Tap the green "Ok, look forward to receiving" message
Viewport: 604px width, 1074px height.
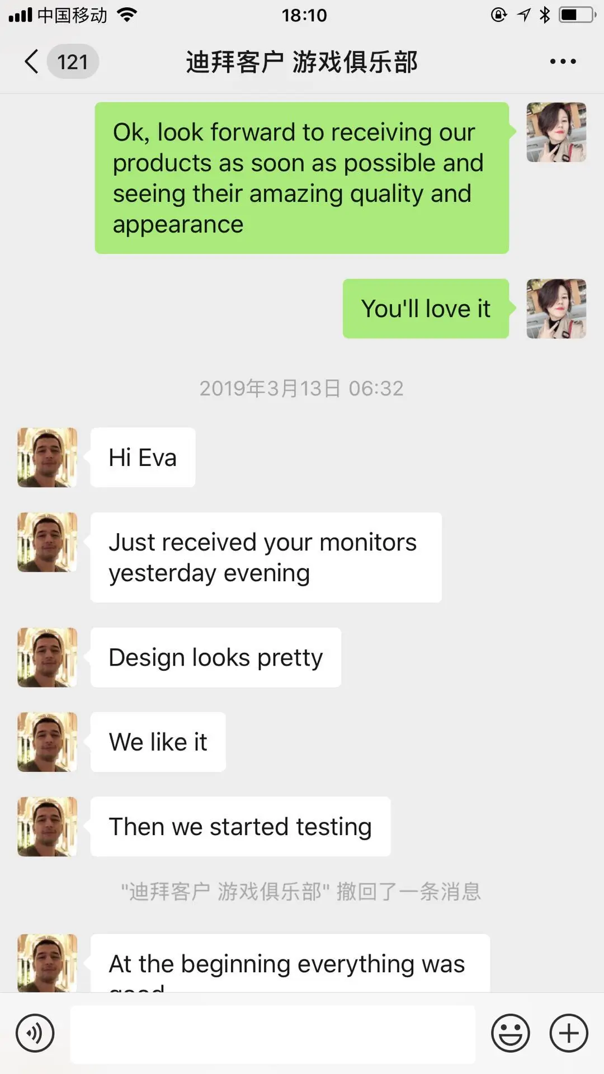pyautogui.click(x=302, y=178)
